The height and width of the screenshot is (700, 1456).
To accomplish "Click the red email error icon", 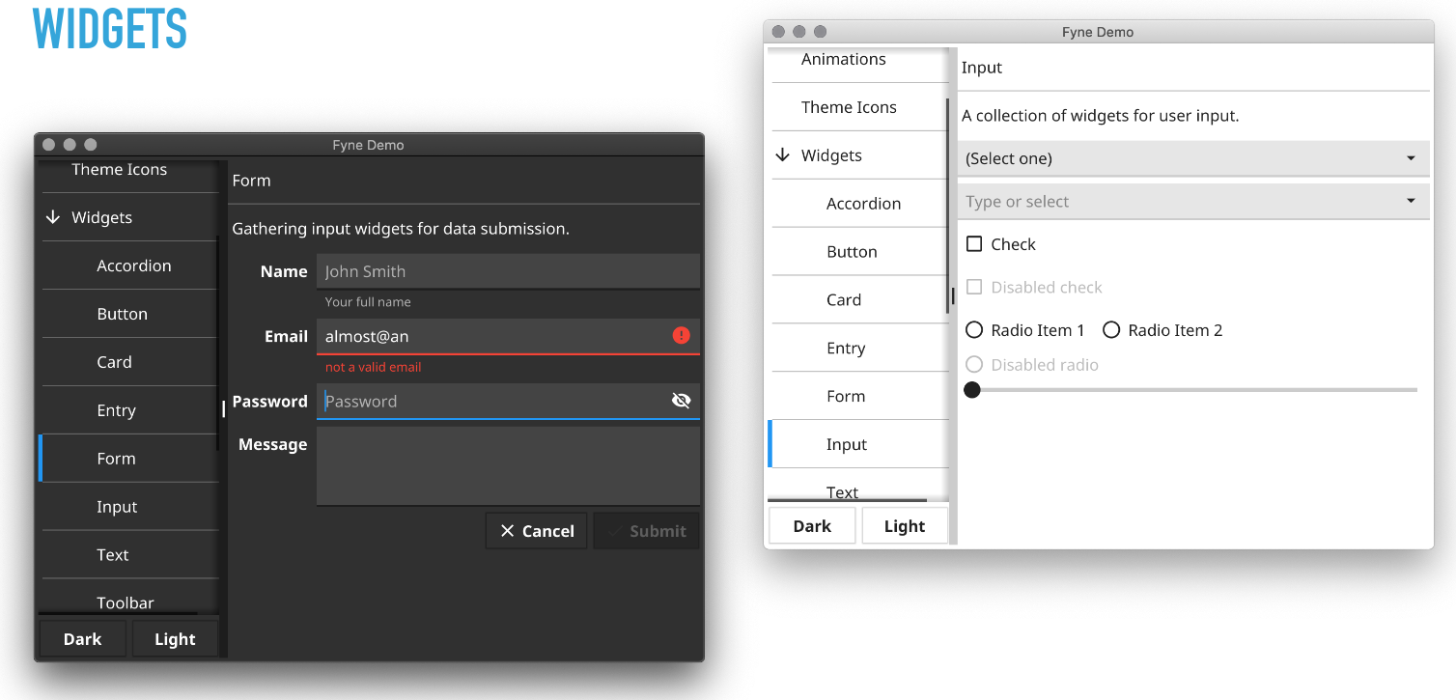I will (681, 335).
